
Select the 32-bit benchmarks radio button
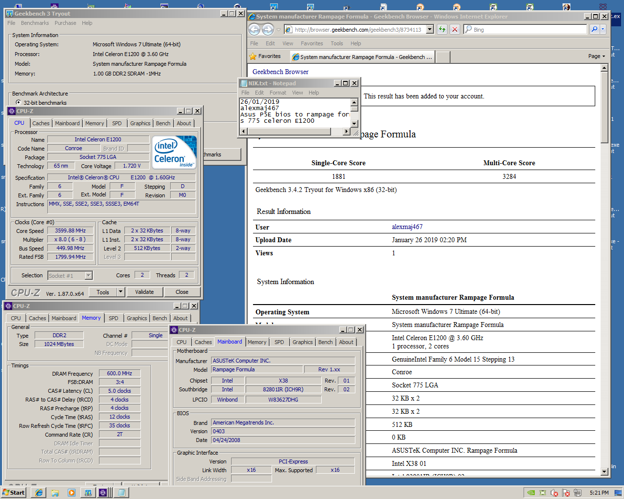[19, 103]
